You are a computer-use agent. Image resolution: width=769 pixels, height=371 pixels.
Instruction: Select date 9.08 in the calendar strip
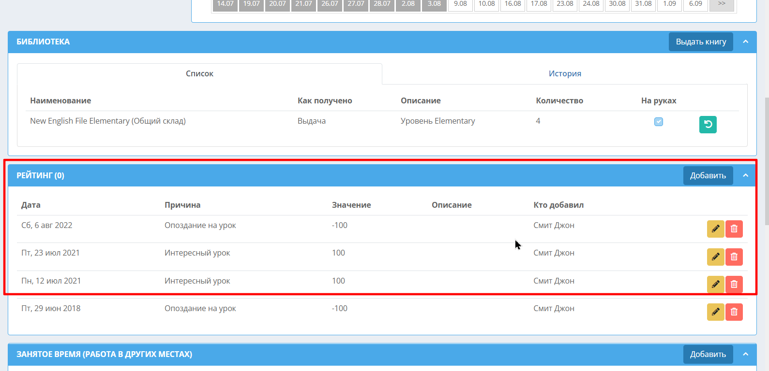(461, 4)
